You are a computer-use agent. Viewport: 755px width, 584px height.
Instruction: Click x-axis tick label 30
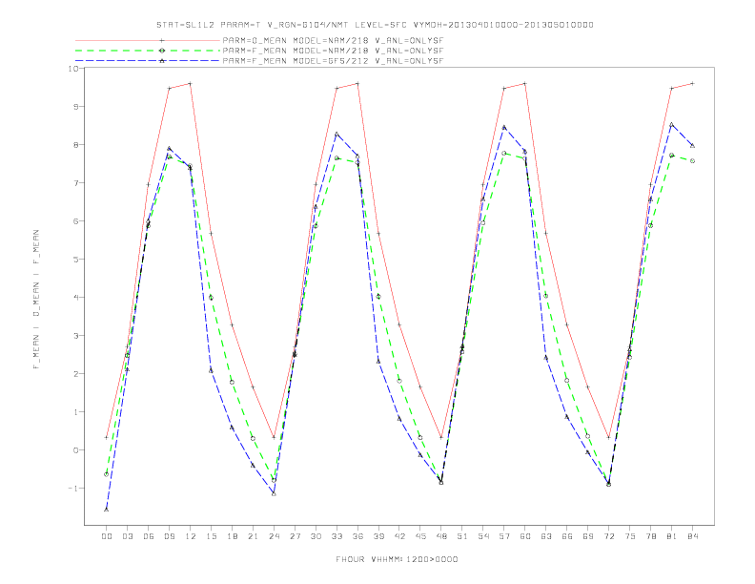click(316, 536)
